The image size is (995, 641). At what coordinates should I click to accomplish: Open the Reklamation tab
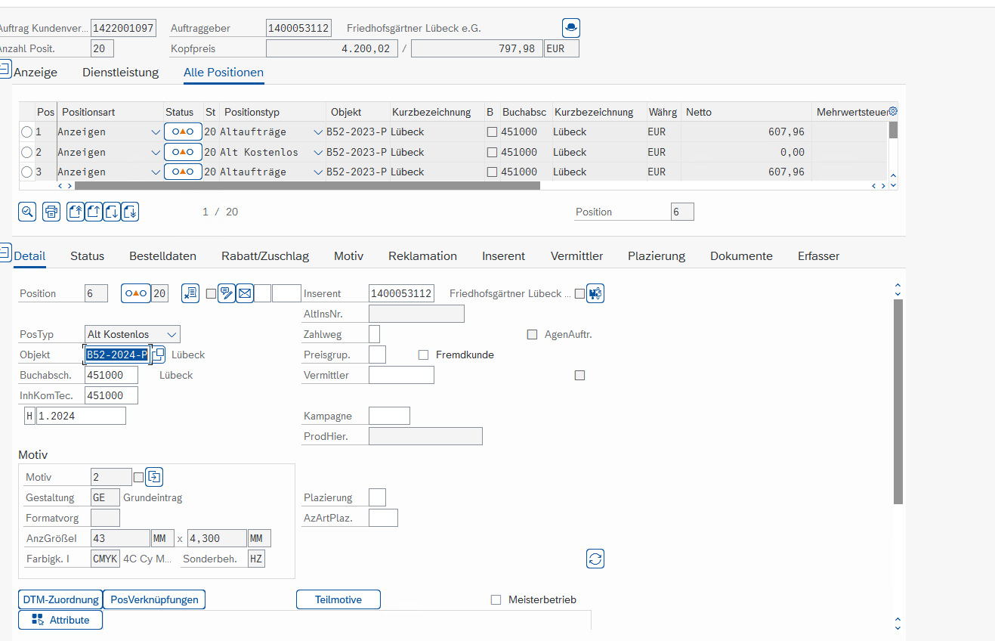(x=422, y=255)
